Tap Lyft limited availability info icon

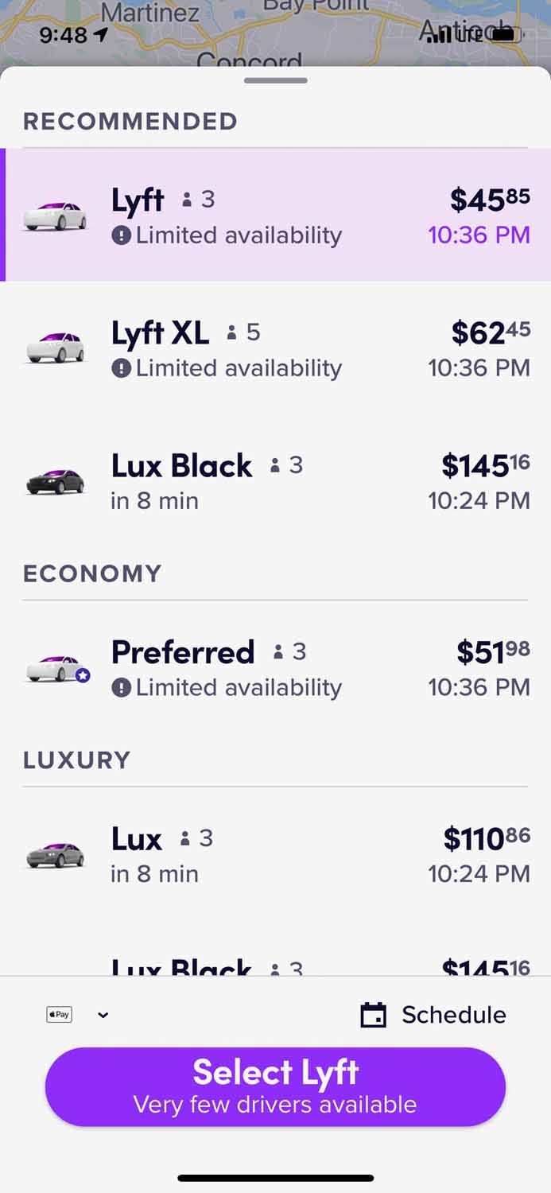click(x=121, y=235)
